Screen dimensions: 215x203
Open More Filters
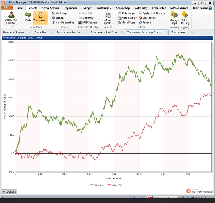(x=127, y=22)
